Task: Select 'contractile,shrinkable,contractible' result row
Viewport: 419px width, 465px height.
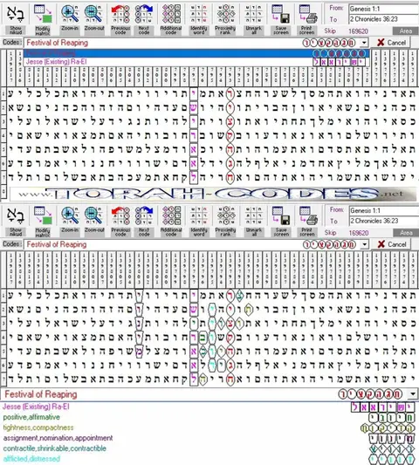Action: [209, 448]
